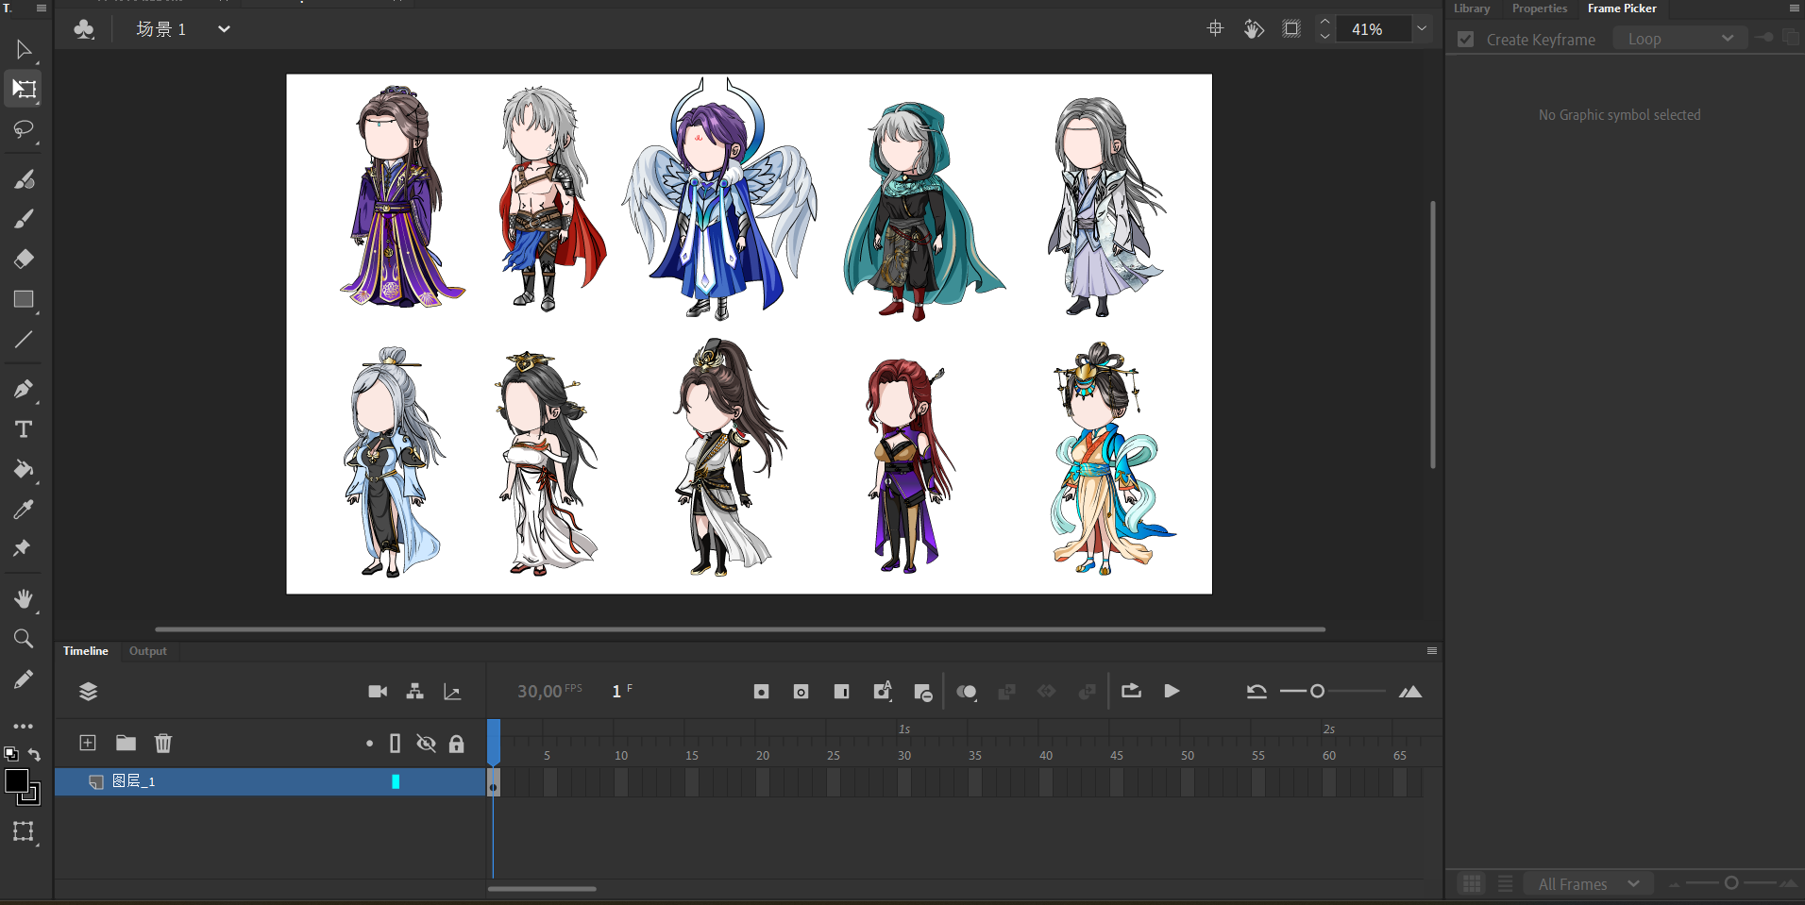Viewport: 1805px width, 905px height.
Task: Choose the Paint Bucket tool
Action: [24, 469]
